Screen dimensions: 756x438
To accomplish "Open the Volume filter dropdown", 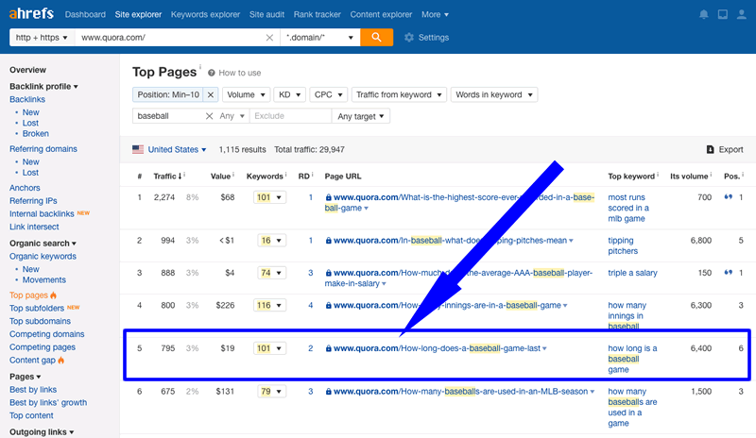I will click(246, 95).
